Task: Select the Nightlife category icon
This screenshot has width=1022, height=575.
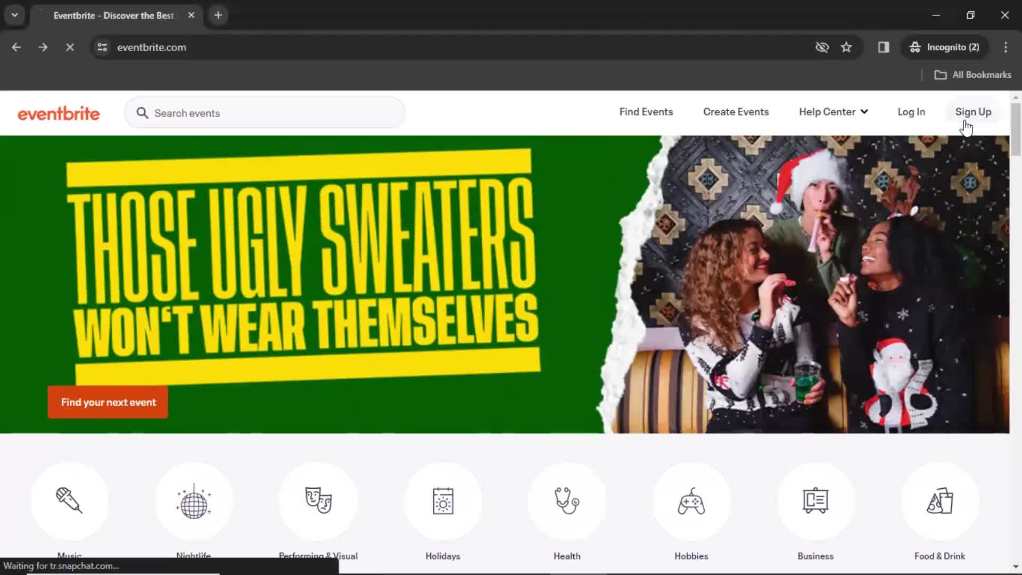Action: pyautogui.click(x=193, y=500)
